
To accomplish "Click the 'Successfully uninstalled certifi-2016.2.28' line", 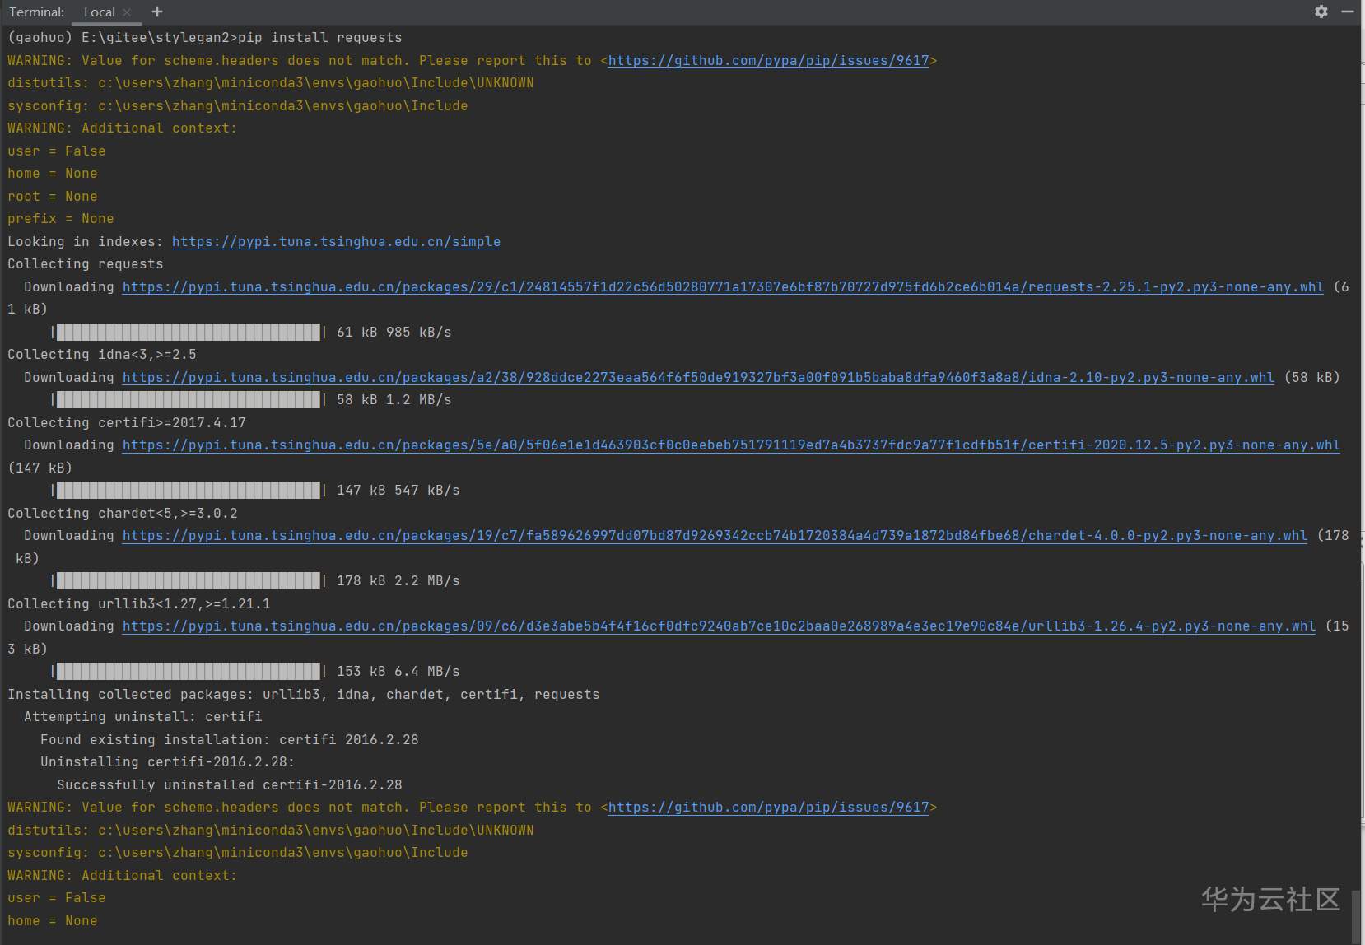I will tap(229, 785).
